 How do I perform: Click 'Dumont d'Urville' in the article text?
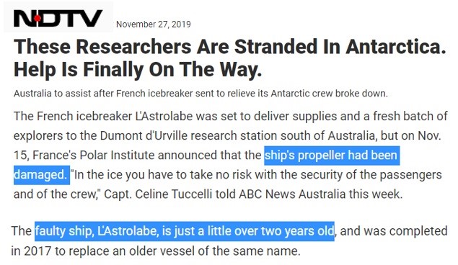click(144, 136)
